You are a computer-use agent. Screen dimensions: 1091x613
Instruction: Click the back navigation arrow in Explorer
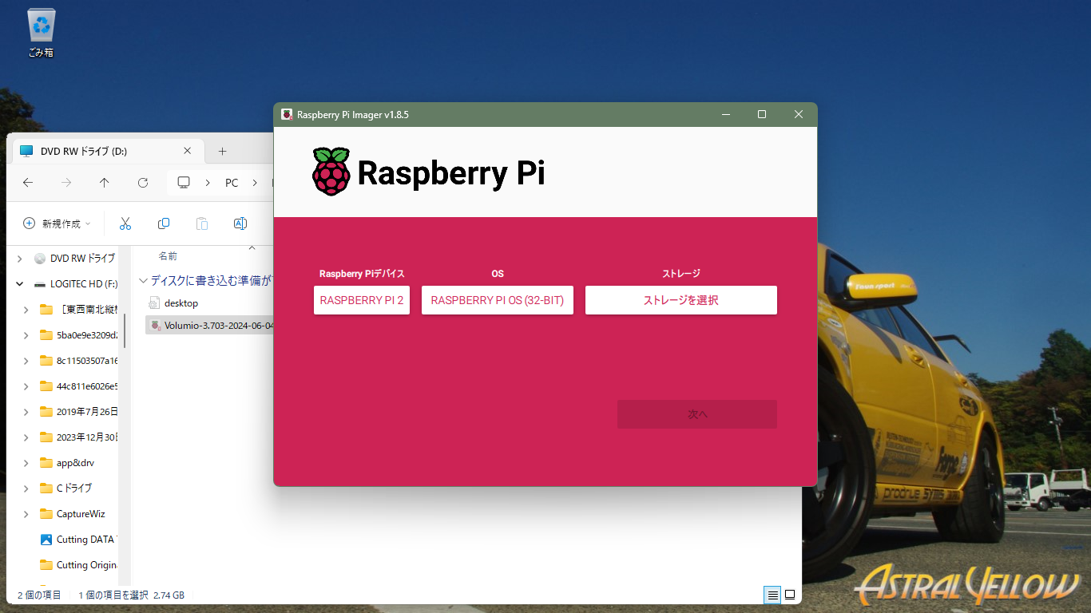coord(28,183)
